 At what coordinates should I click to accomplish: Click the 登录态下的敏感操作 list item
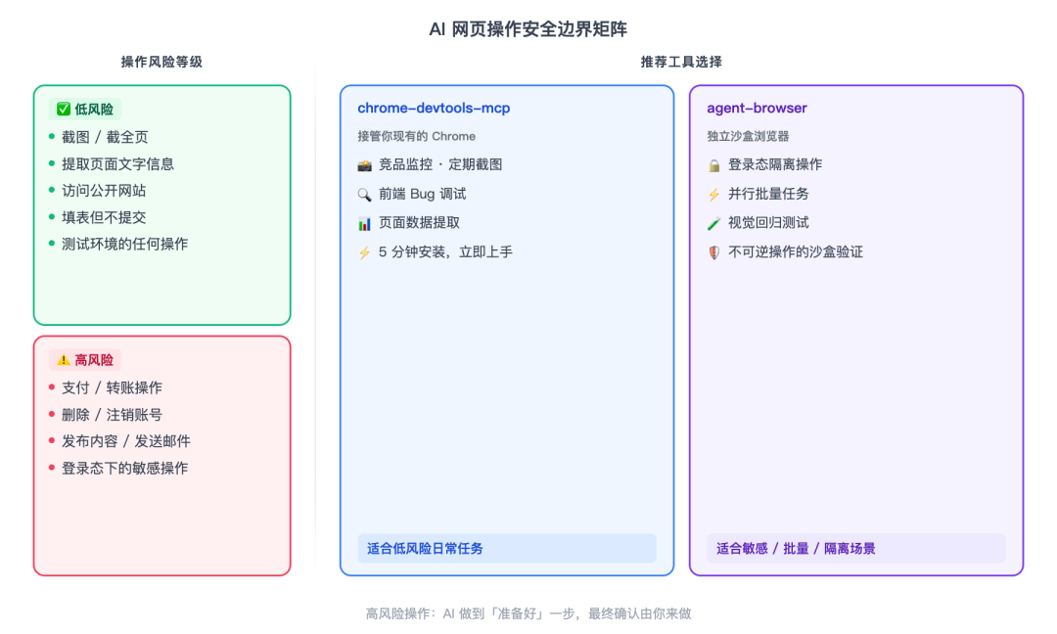tap(124, 469)
